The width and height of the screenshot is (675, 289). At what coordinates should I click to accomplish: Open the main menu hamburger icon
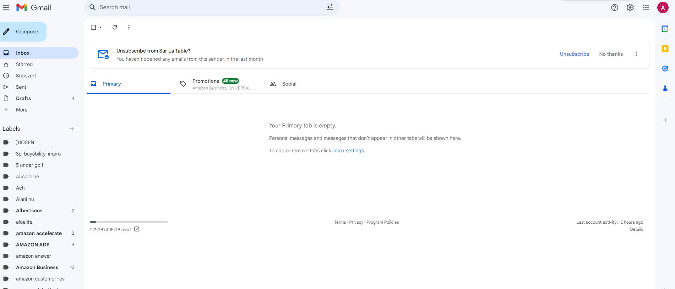click(x=6, y=7)
